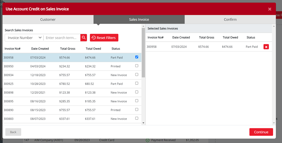Uncheck the checkbox for invoice 300958

137,57
